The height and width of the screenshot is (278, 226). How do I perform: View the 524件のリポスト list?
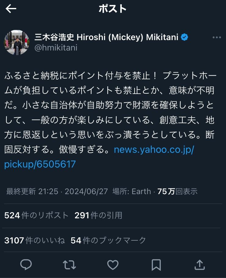coord(36,216)
